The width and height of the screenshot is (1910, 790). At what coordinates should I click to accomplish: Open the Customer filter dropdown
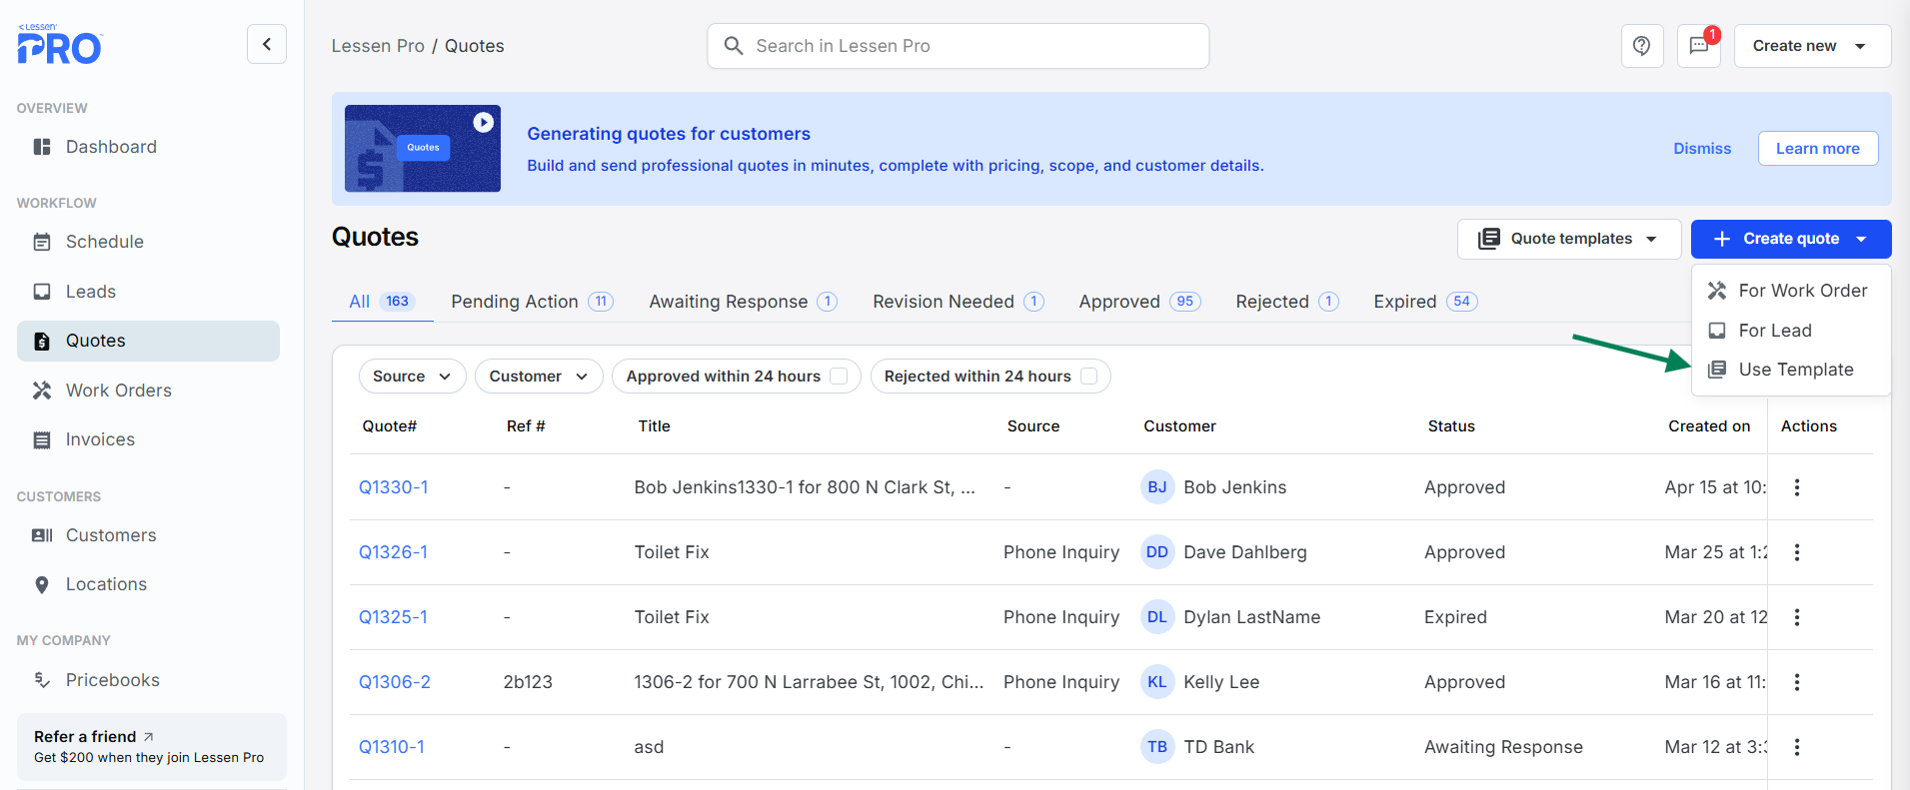point(538,377)
